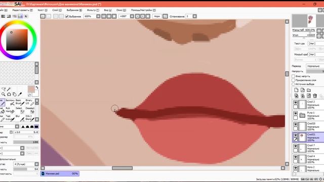The height and width of the screenshot is (182, 324).
Task: Open the Фильтр menu
Action: [x=93, y=10]
